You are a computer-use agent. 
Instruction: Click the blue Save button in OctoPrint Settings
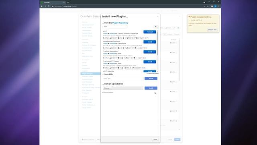tap(177, 139)
